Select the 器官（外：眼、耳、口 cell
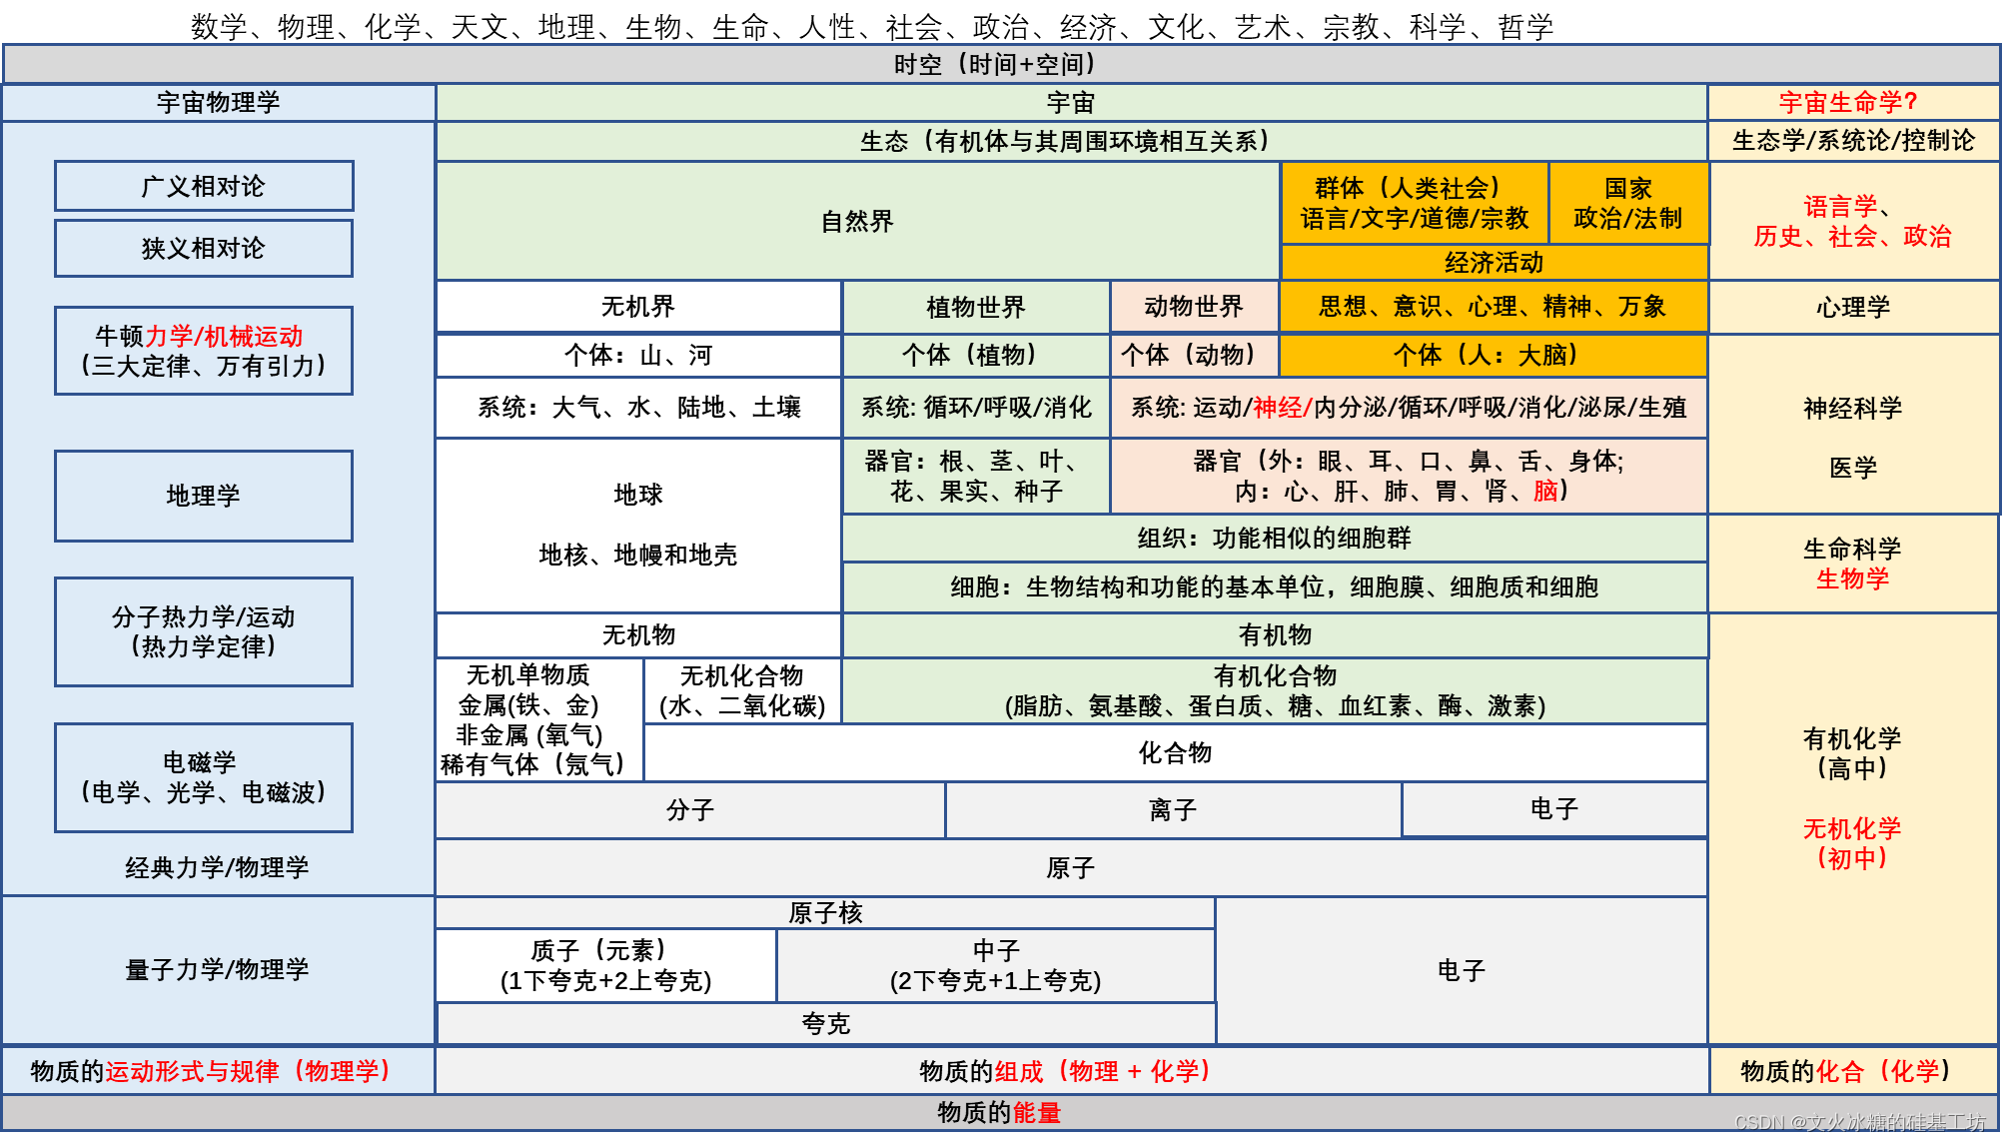This screenshot has width=2002, height=1142. tap(1409, 476)
